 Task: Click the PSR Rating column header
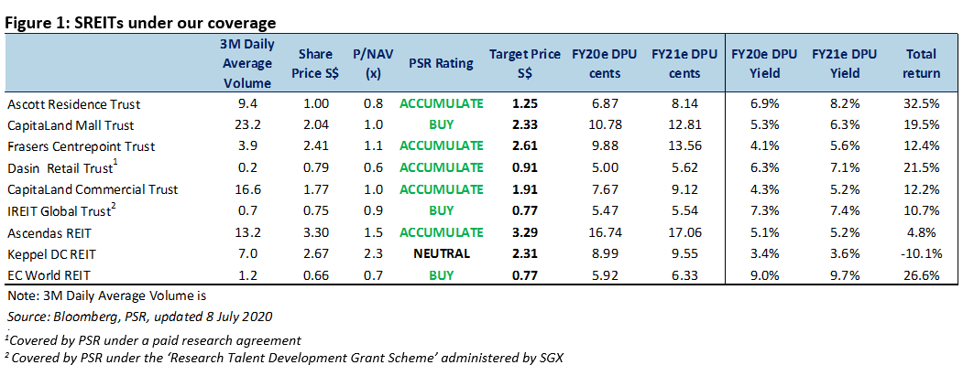click(441, 63)
